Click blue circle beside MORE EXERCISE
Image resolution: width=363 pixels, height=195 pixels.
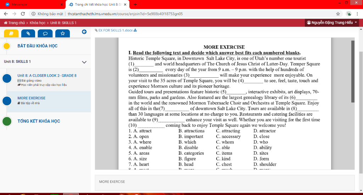[x=7, y=101]
